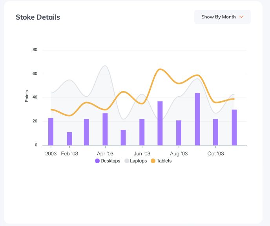Click the Oct '03 x-axis label
The image size is (270, 226).
click(215, 153)
